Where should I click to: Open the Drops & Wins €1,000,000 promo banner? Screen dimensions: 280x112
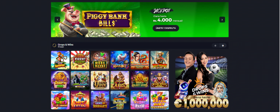201,80
